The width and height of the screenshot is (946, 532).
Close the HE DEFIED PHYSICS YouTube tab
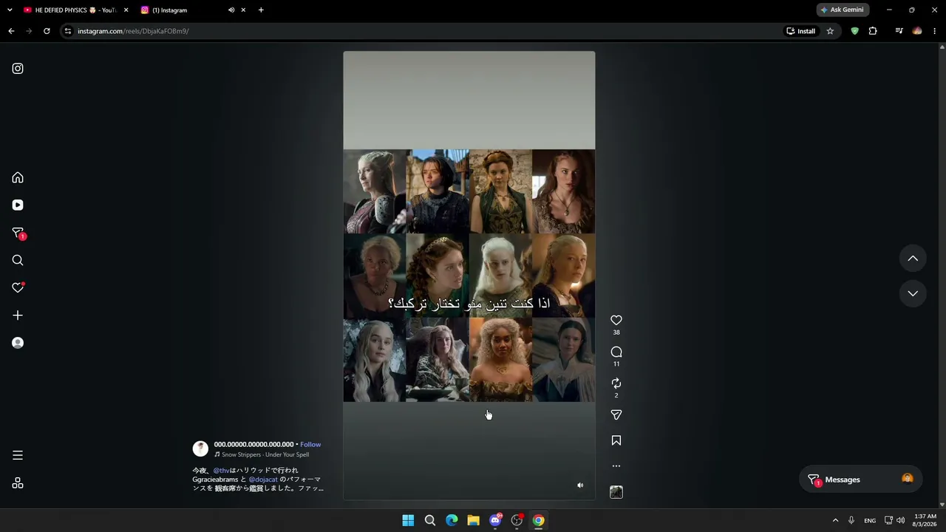(x=126, y=10)
